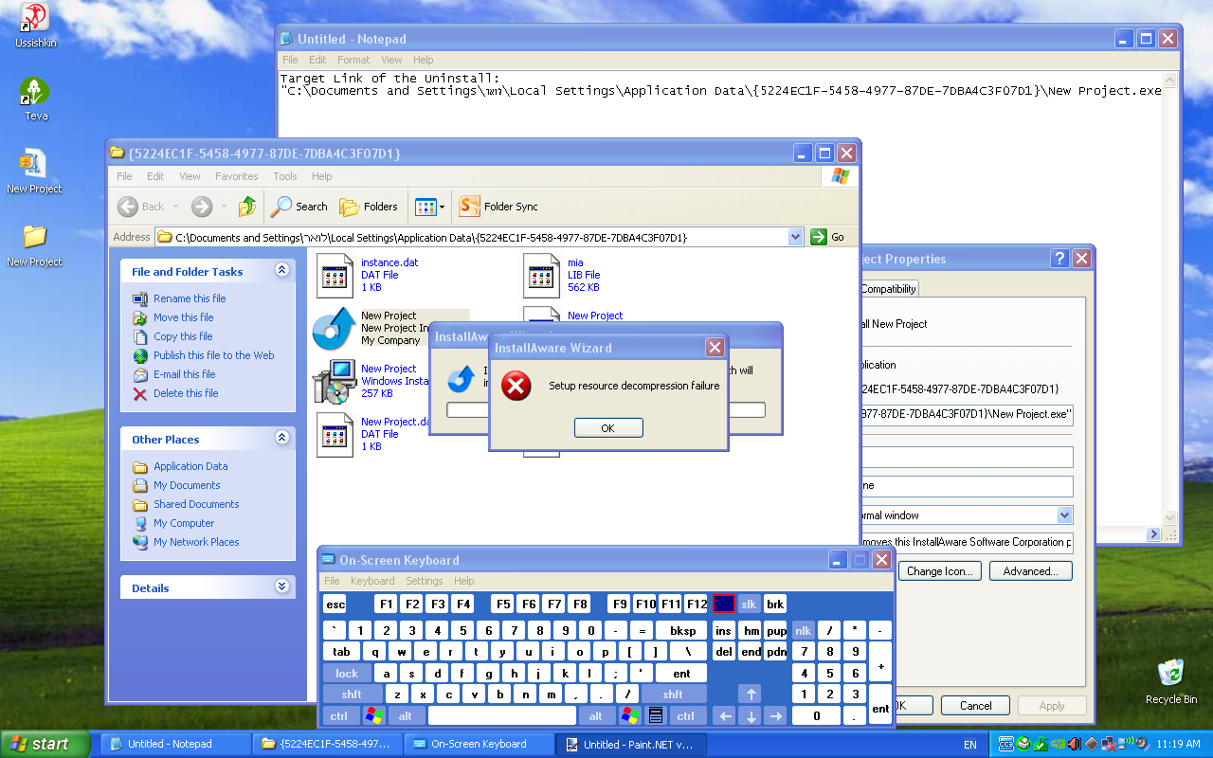
Task: Click the Advanced... button in Properties
Action: tap(1030, 571)
